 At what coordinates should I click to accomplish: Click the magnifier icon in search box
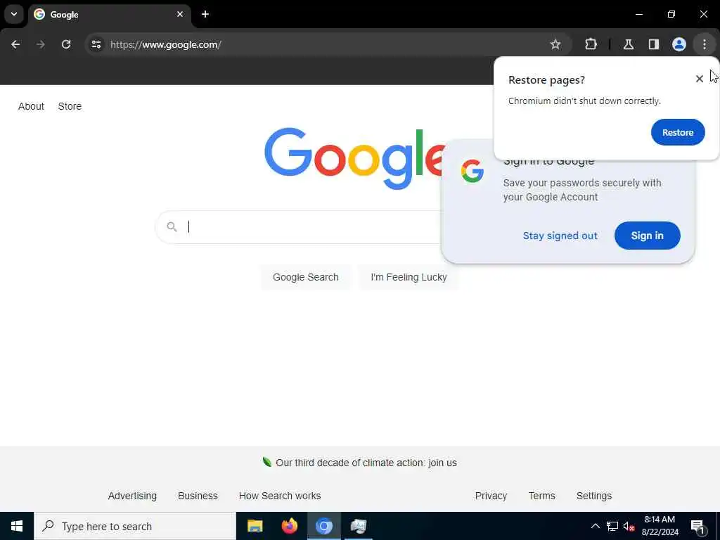[172, 227]
